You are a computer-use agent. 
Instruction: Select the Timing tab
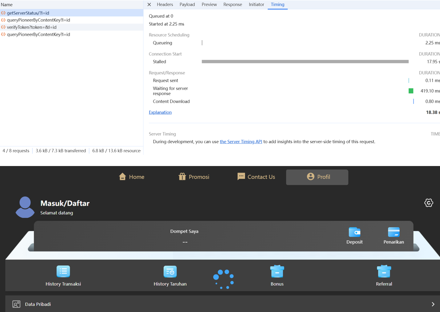[278, 4]
